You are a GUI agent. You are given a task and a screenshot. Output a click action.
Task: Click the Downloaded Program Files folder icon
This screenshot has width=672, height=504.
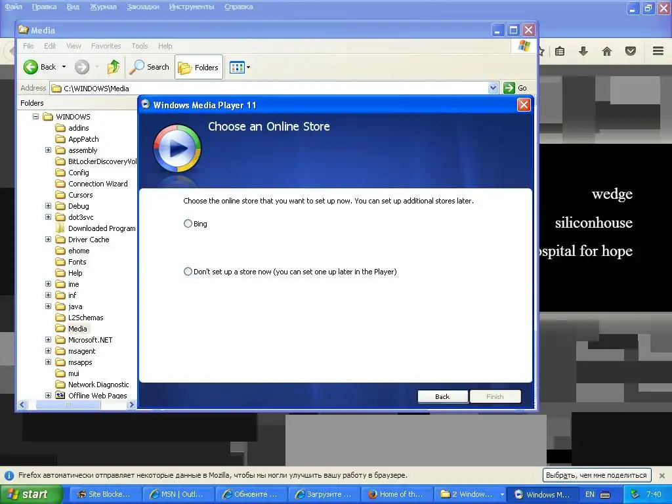tap(60, 228)
